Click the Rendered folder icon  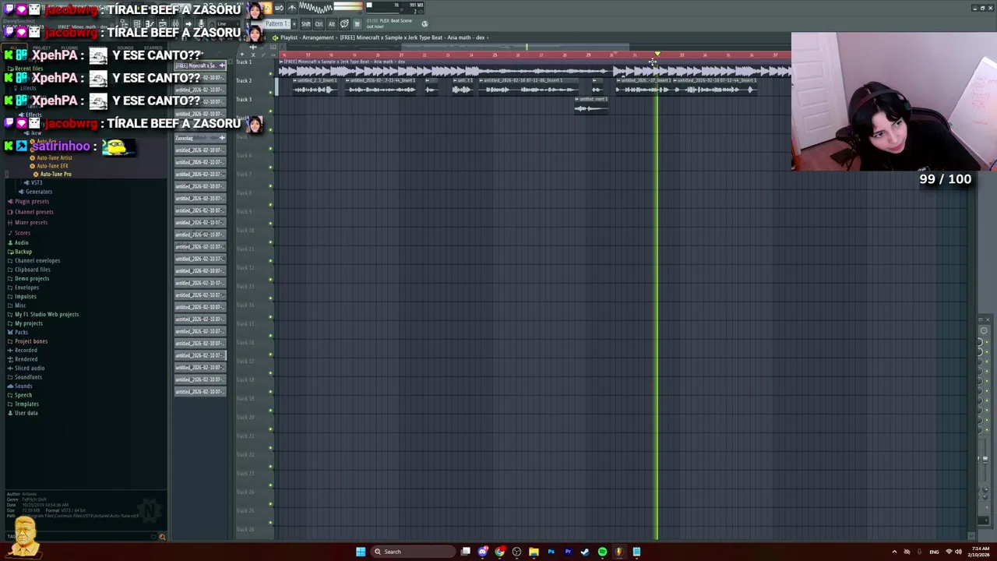(10, 359)
